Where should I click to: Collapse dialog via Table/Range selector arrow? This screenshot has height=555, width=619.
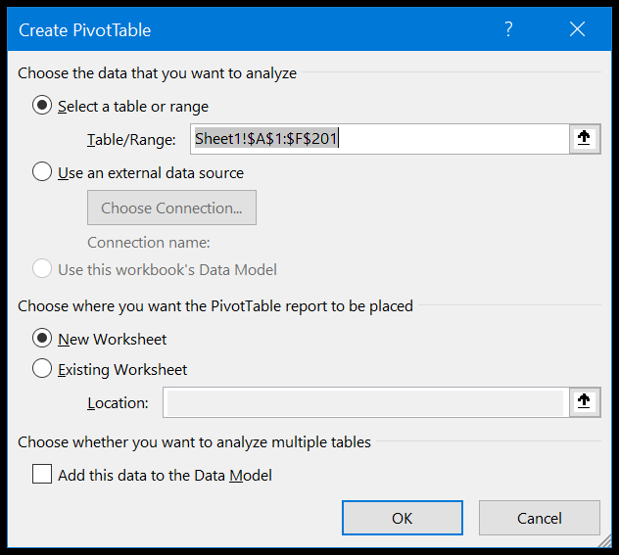[x=585, y=139]
